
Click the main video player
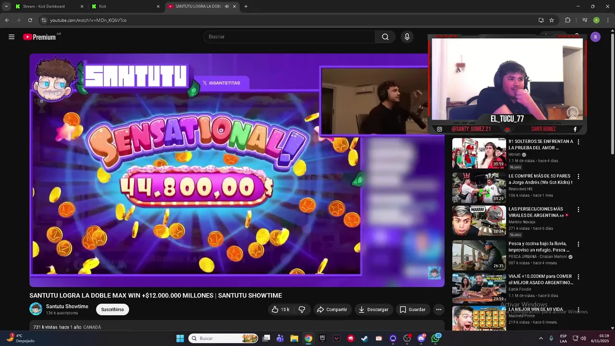[237, 170]
